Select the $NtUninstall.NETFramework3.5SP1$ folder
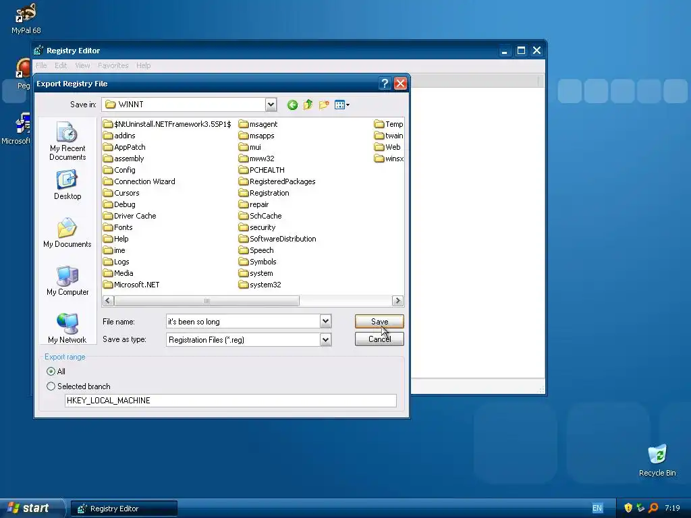 tap(167, 124)
